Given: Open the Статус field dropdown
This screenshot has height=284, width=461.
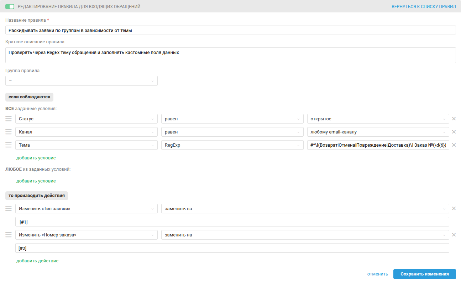Looking at the screenshot, I should click(x=87, y=119).
